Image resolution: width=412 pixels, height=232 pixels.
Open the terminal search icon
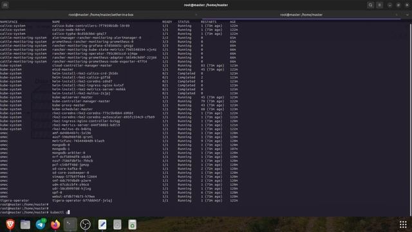tap(371, 5)
